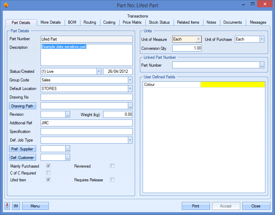Screen dimensions: 275x215
Task: Enable the C of C Required checkbox
Action: tap(48, 173)
